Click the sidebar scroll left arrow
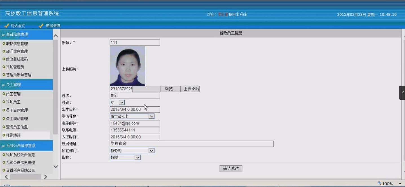The image size is (405, 187). pyautogui.click(x=7, y=177)
